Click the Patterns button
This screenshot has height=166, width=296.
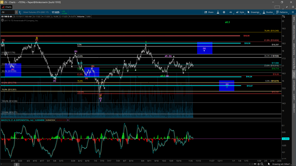click(x=282, y=12)
